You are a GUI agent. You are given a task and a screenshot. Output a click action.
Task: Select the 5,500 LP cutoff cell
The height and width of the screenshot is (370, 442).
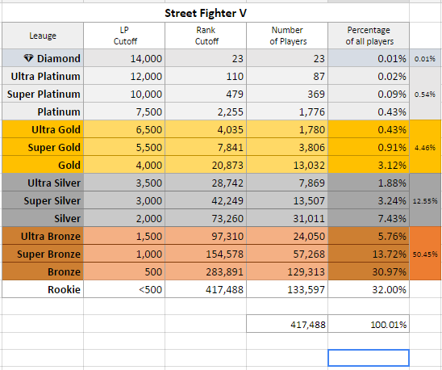(124, 147)
